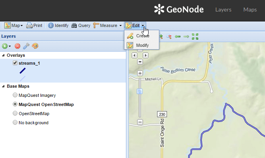Click the green Add layers icon
265x158 pixels.
tap(5, 46)
